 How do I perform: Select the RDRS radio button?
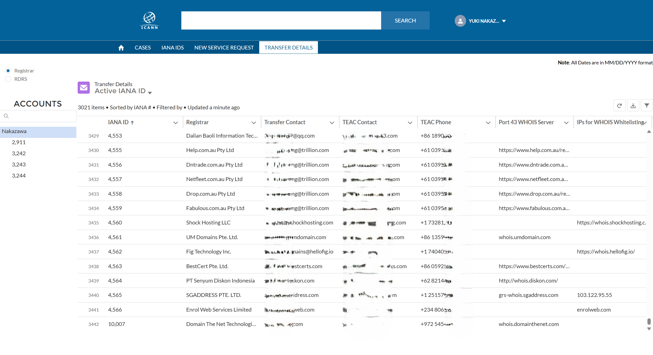click(x=8, y=79)
